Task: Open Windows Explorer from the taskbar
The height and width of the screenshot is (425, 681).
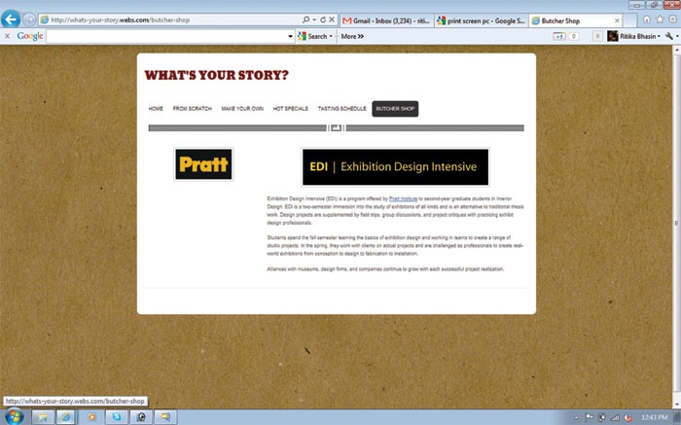Action: pyautogui.click(x=43, y=417)
